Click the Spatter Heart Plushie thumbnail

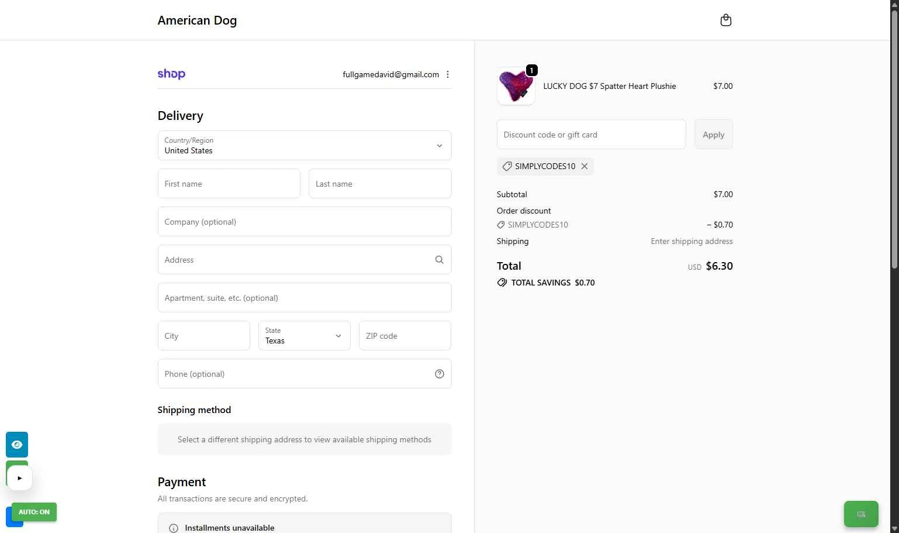pos(516,86)
